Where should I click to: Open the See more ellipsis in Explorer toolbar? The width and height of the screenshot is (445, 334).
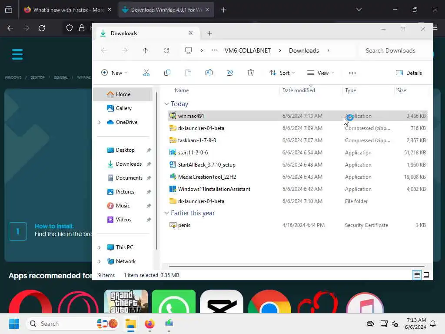point(352,73)
